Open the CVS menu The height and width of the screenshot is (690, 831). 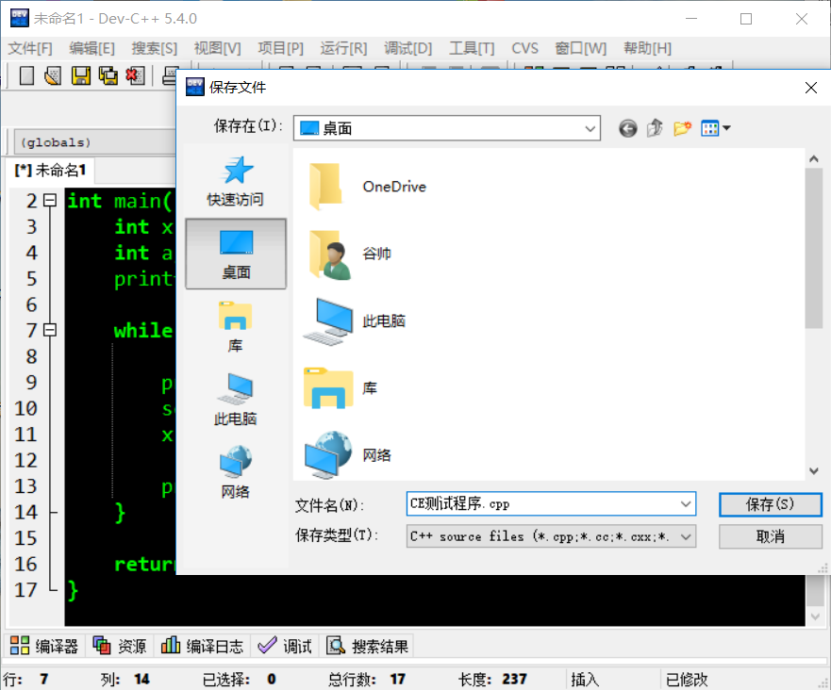point(524,49)
